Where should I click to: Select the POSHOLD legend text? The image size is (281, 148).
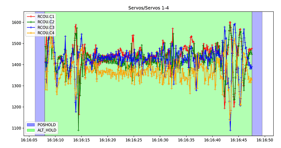tap(46, 125)
